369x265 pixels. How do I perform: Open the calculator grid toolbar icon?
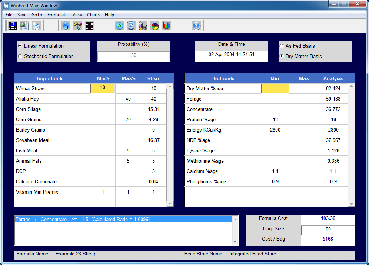pos(89,26)
